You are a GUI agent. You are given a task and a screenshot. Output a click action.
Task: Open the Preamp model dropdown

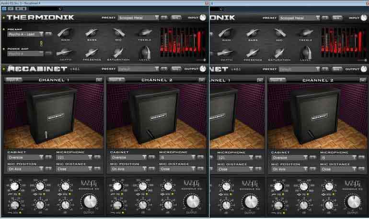click(x=25, y=34)
